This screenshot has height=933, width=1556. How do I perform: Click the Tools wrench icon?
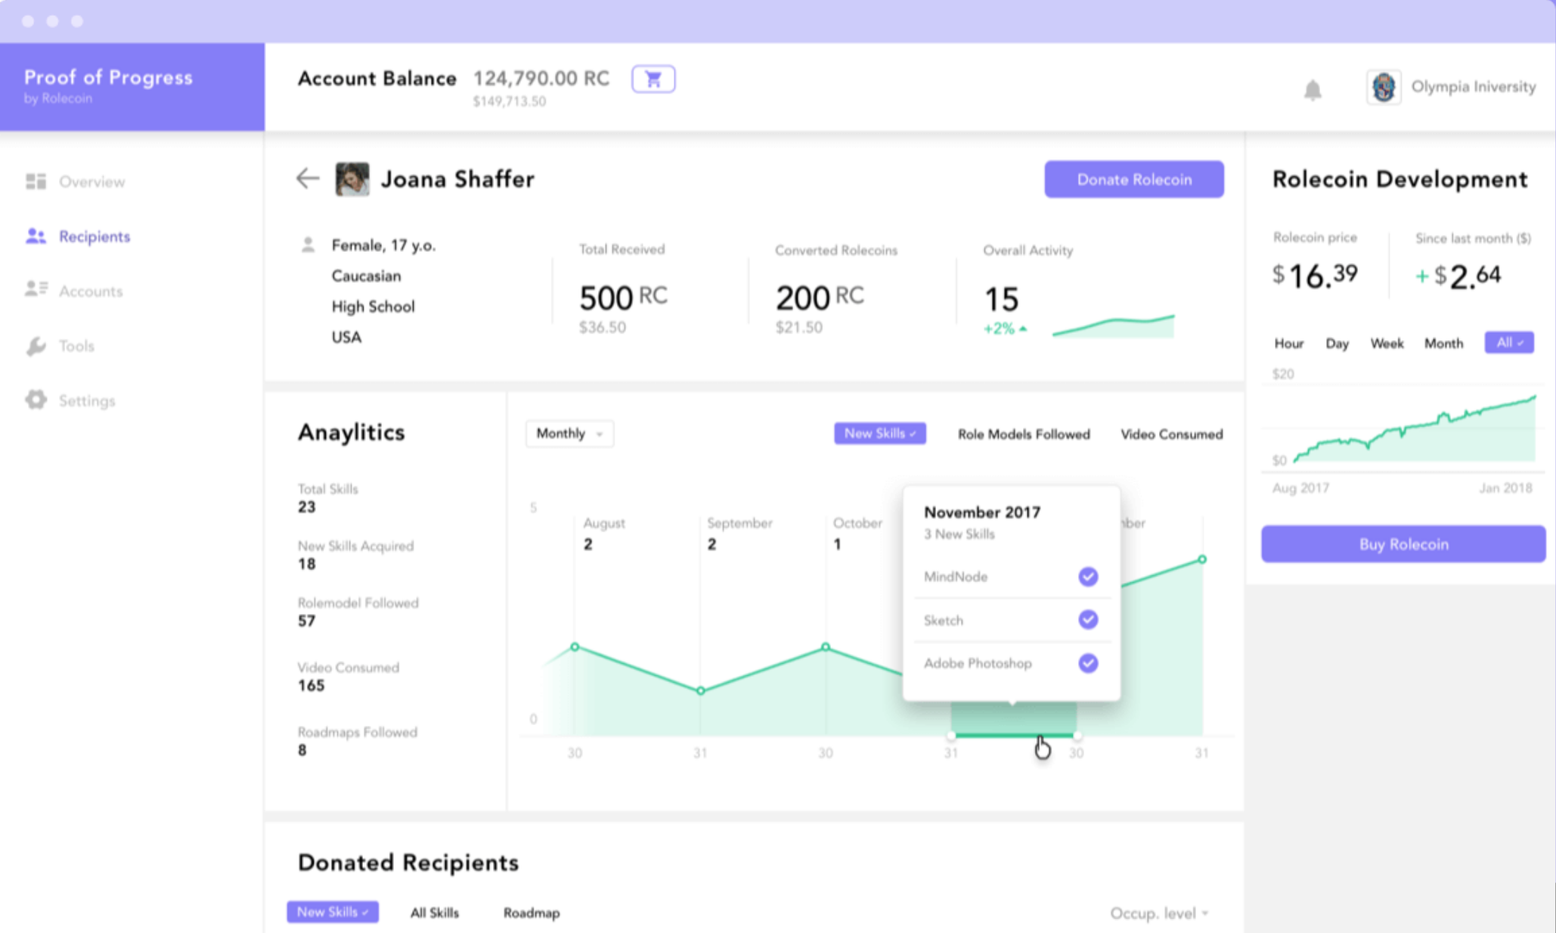tap(36, 346)
